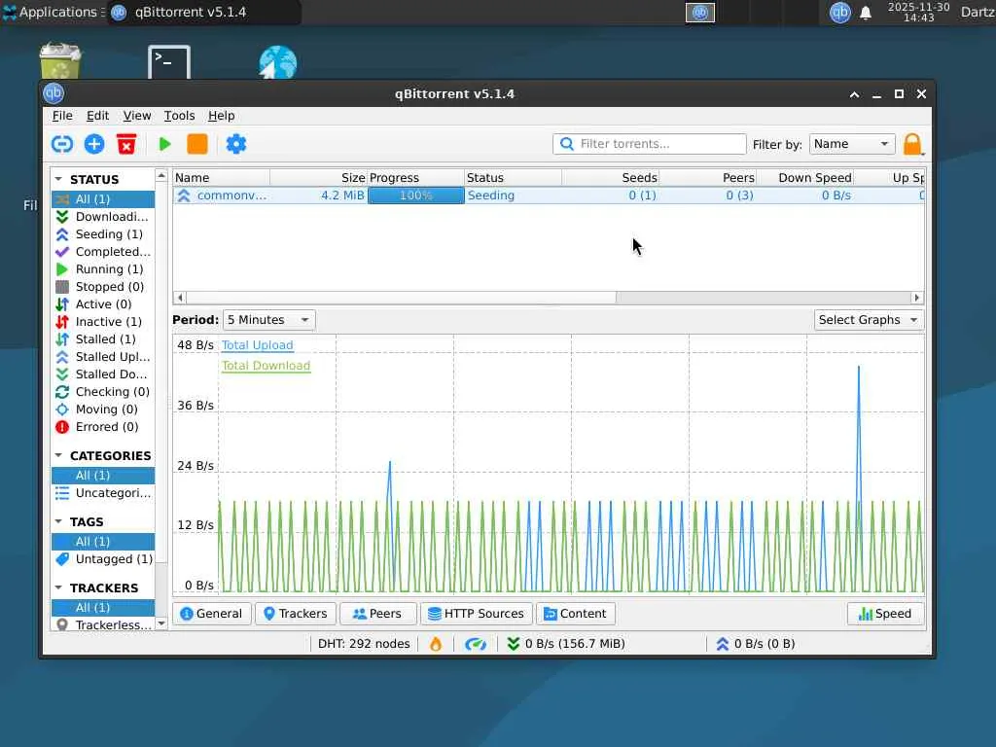
Task: Select the Inactive (1) status filter
Action: [x=103, y=321]
